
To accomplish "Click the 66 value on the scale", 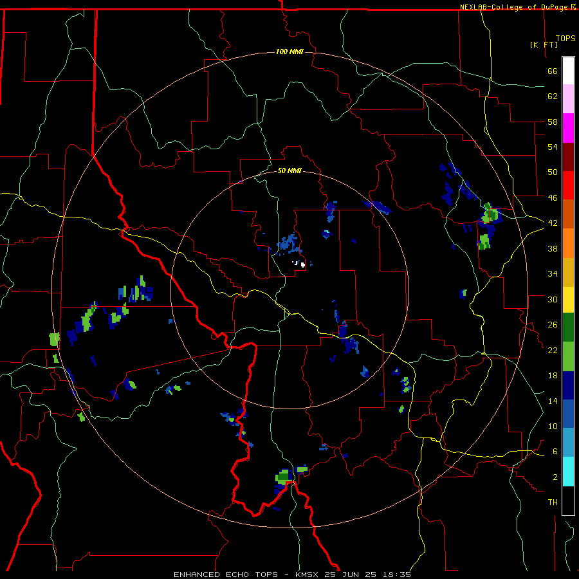I will (553, 71).
